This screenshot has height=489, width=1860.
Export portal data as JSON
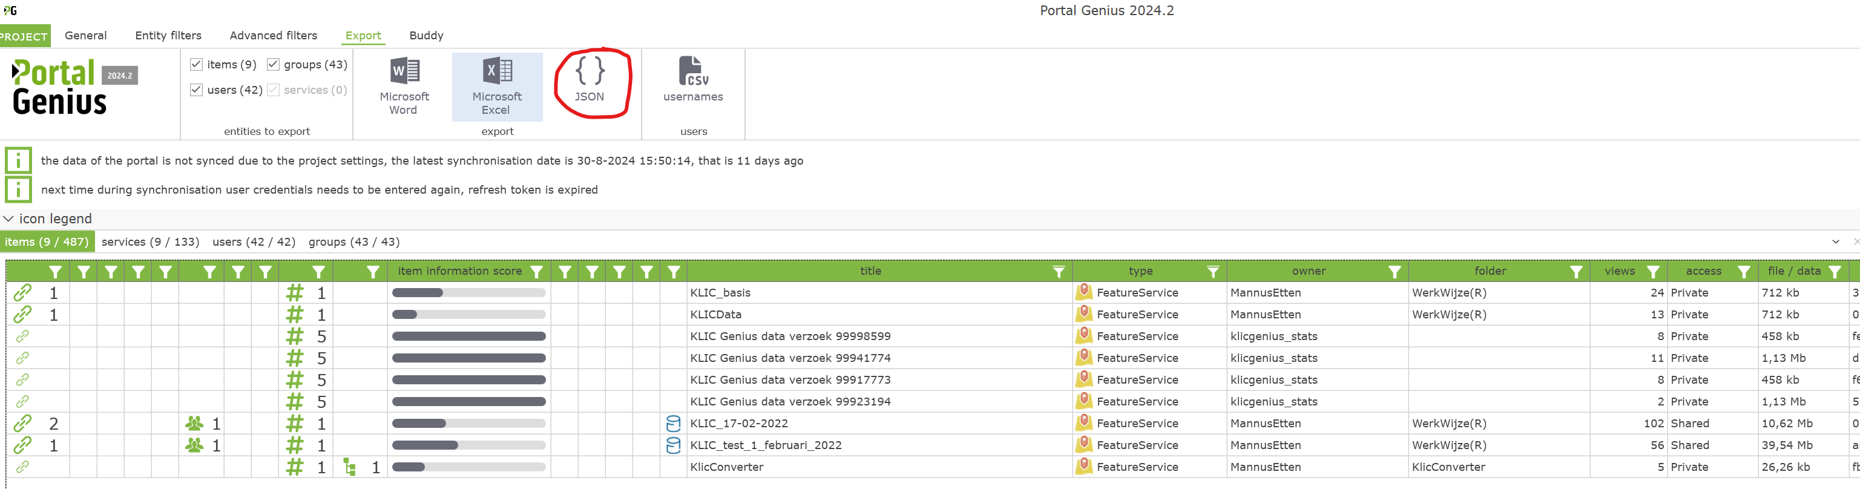pyautogui.click(x=590, y=79)
